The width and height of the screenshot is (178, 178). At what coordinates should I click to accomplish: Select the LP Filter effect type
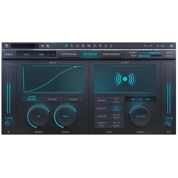click(x=117, y=108)
